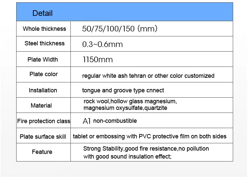Click the 0.3~0.6mm value text
The height and width of the screenshot is (186, 248).
point(102,44)
